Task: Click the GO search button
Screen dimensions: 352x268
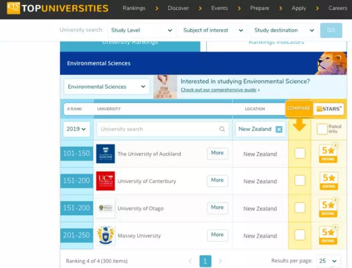Action: point(331,30)
